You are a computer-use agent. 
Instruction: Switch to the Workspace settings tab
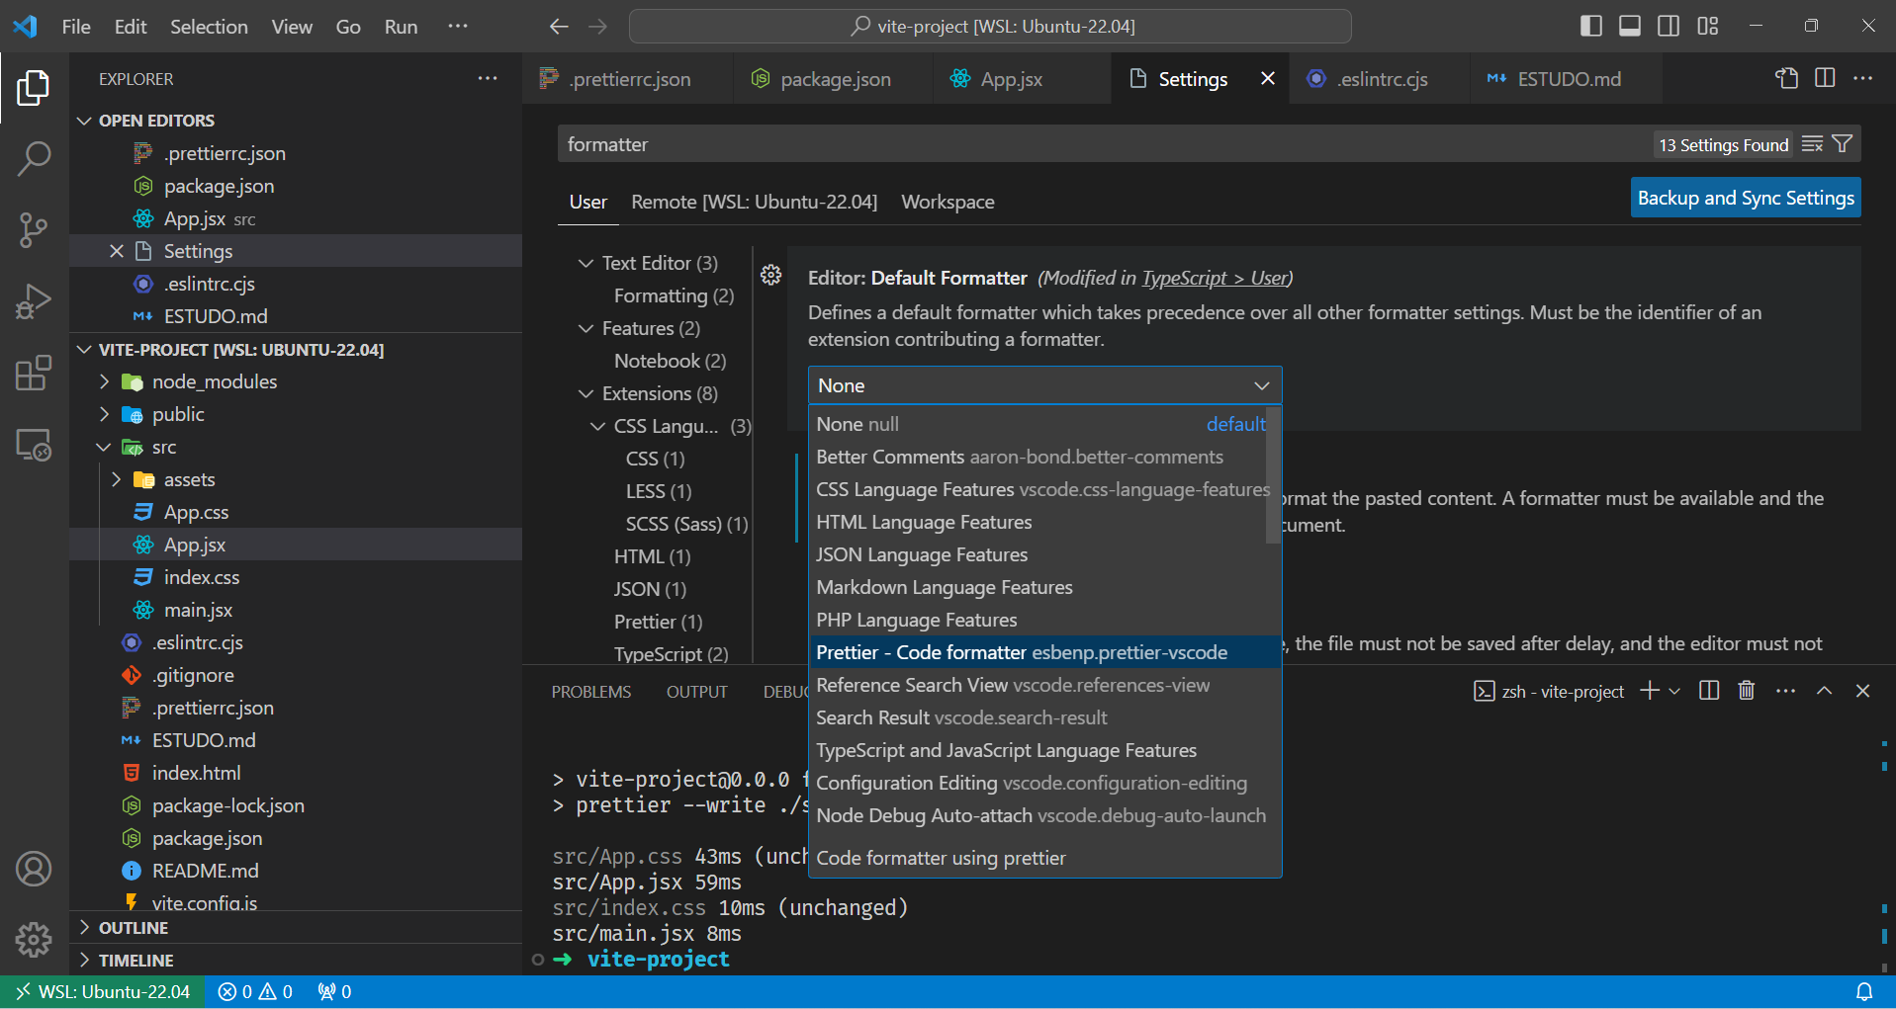coord(948,202)
